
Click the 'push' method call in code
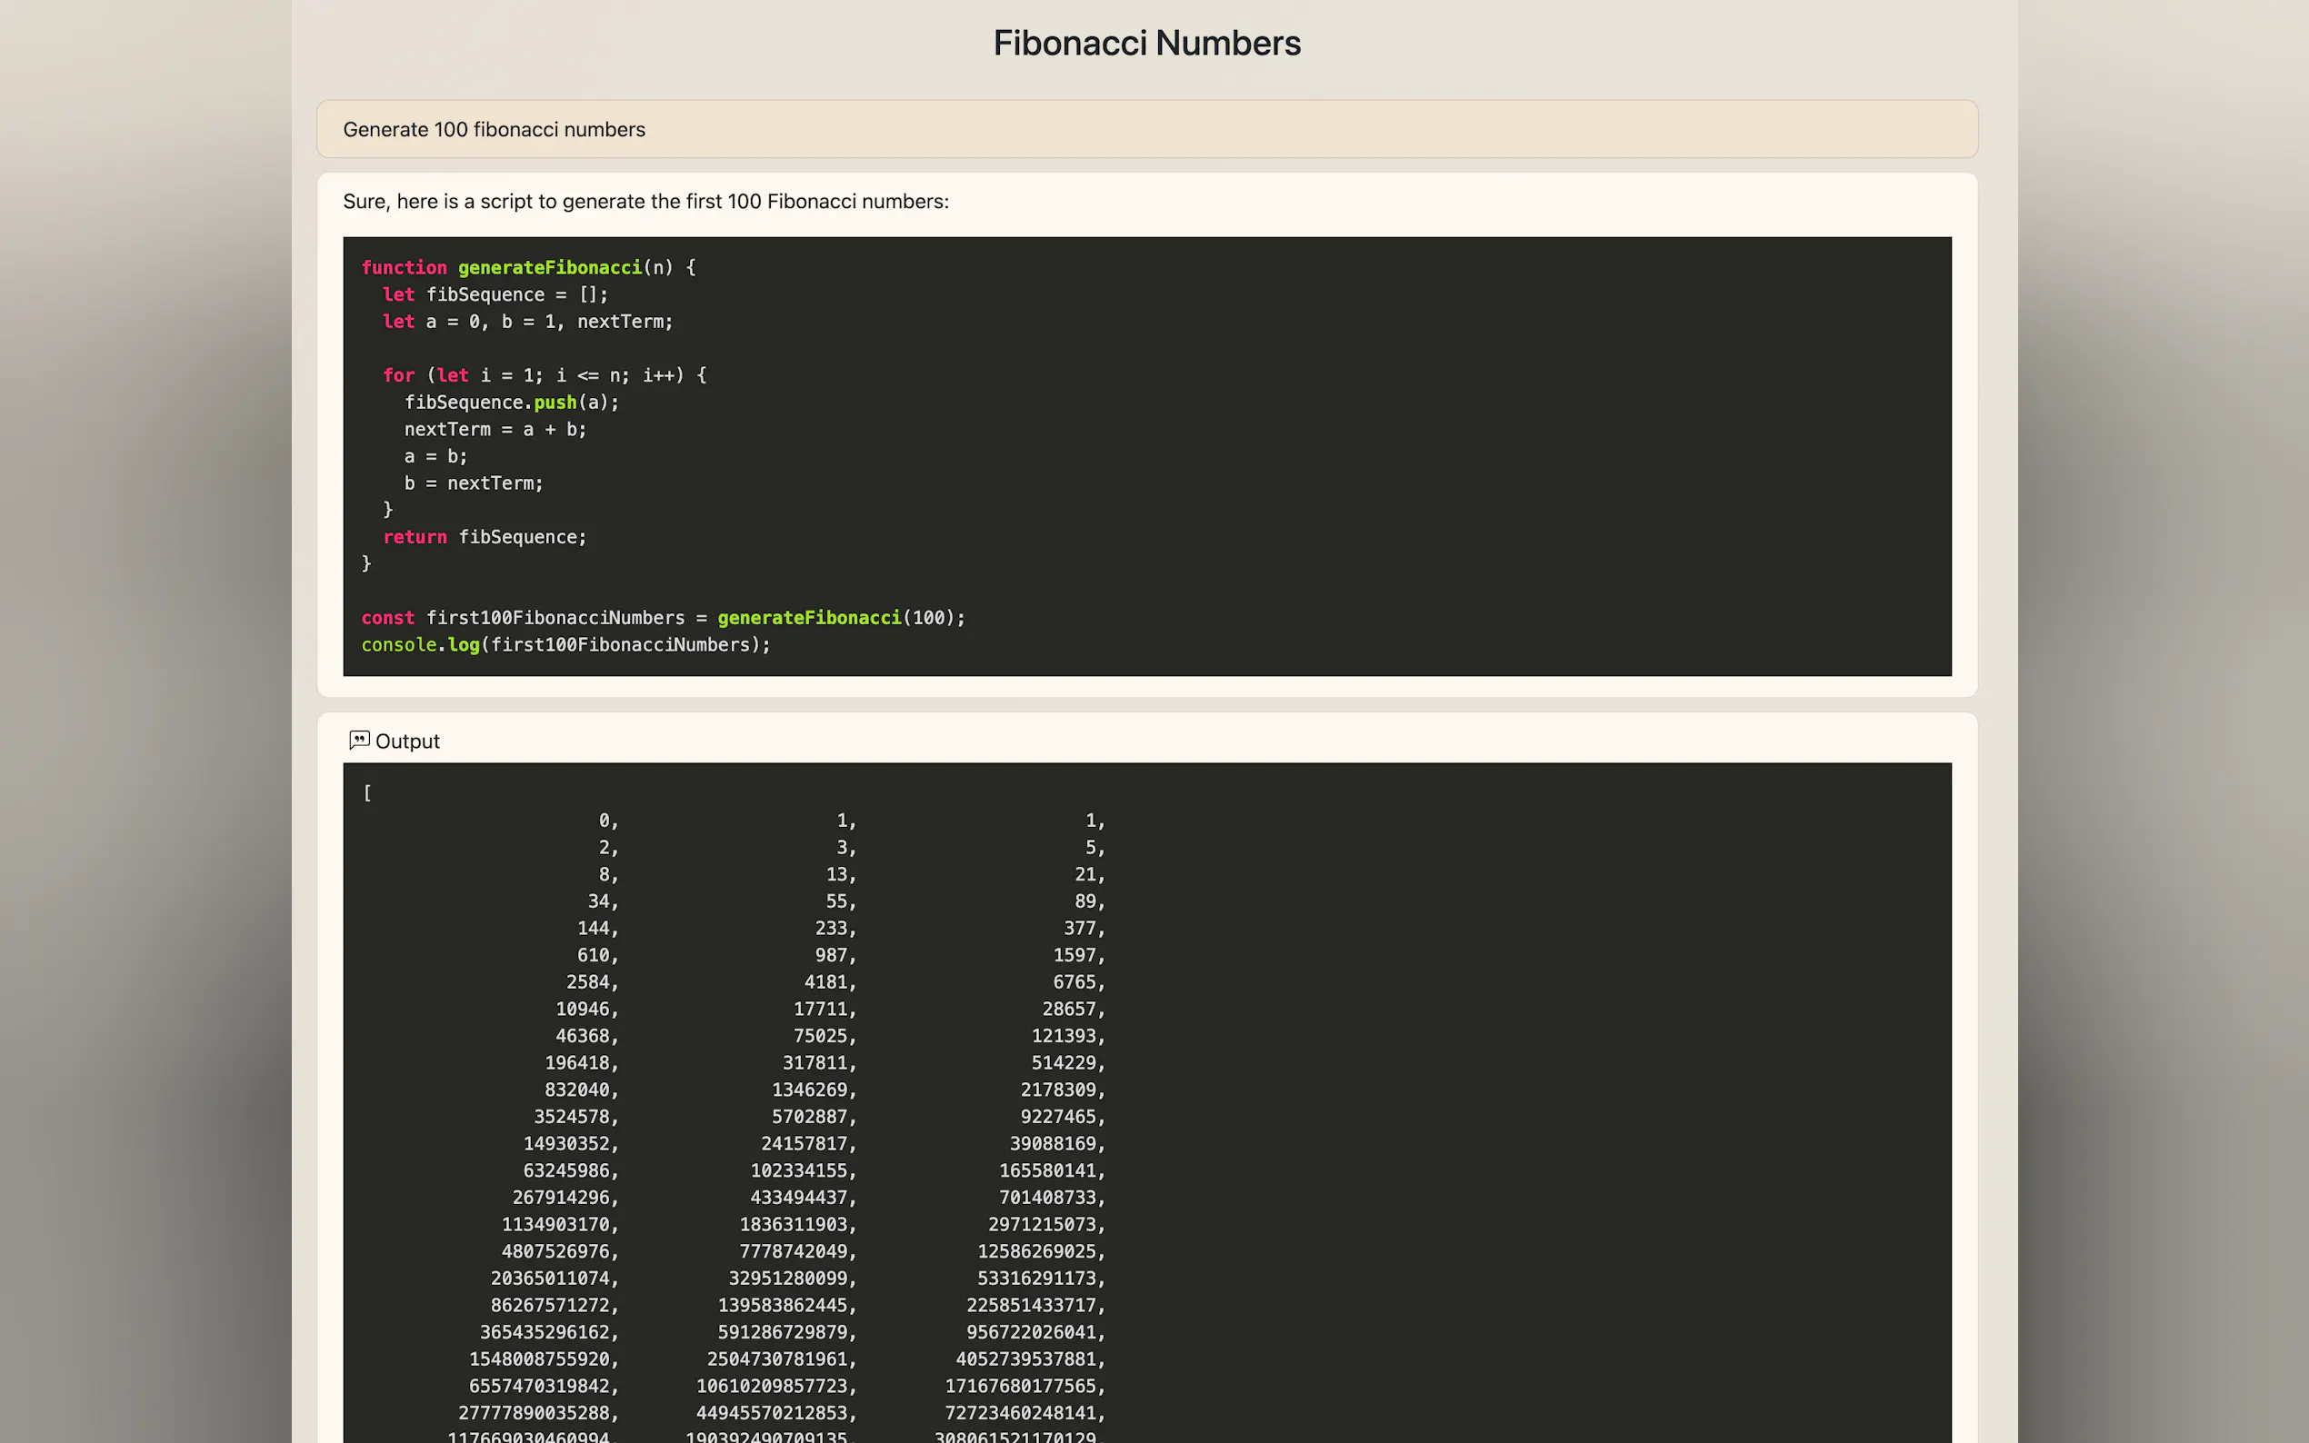(x=555, y=403)
